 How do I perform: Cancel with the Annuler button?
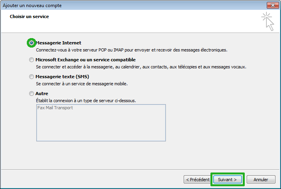pyautogui.click(x=261, y=180)
